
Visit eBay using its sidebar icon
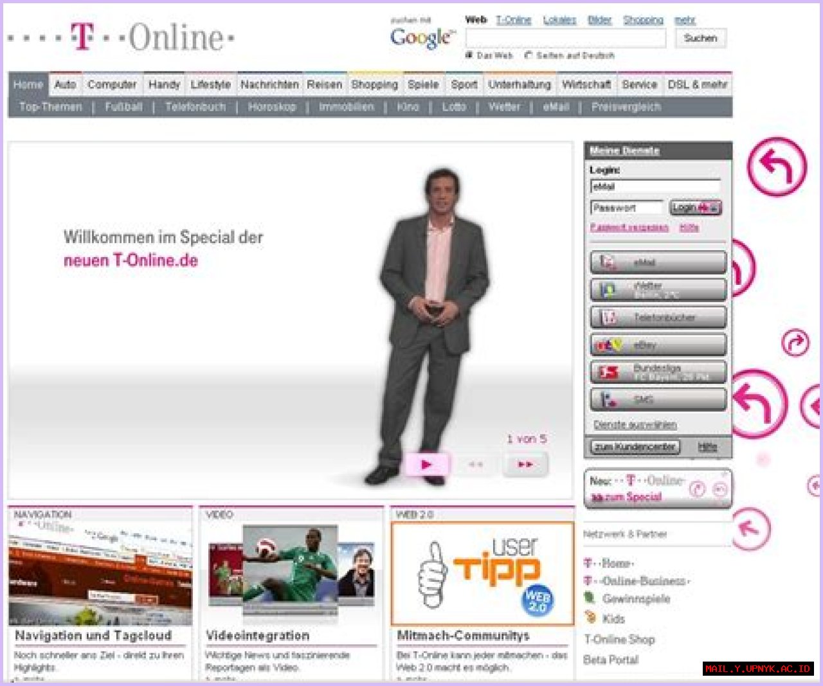pyautogui.click(x=656, y=345)
